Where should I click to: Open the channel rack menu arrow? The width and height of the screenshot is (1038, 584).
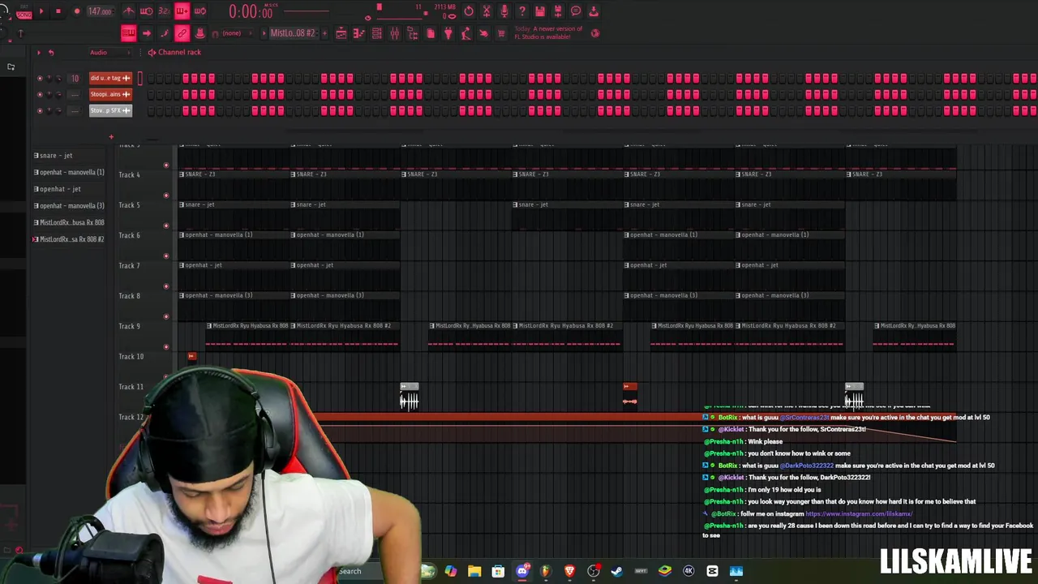(38, 52)
